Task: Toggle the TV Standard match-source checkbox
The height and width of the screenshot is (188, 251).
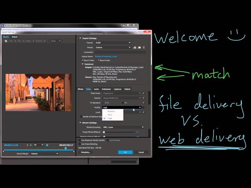Action: [143, 103]
